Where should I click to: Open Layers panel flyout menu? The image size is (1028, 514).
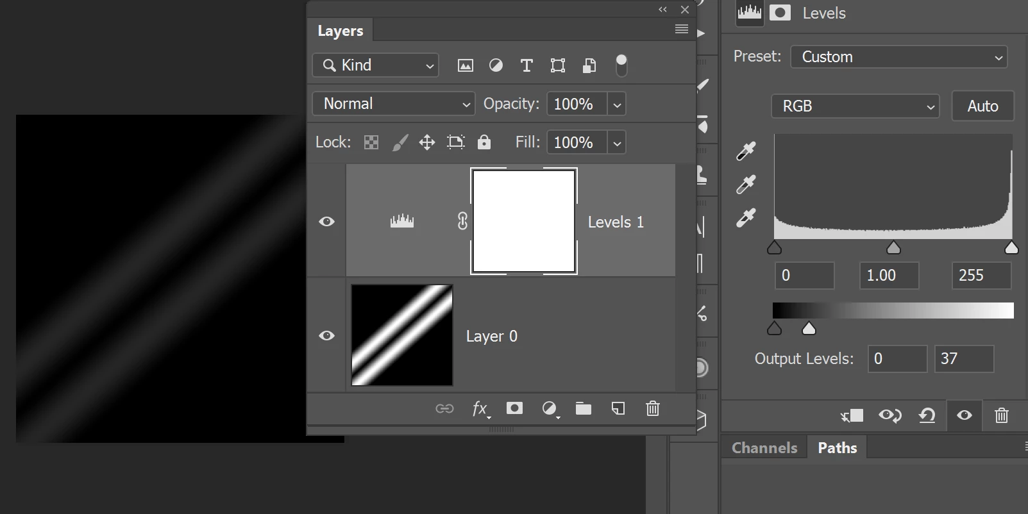(x=682, y=29)
